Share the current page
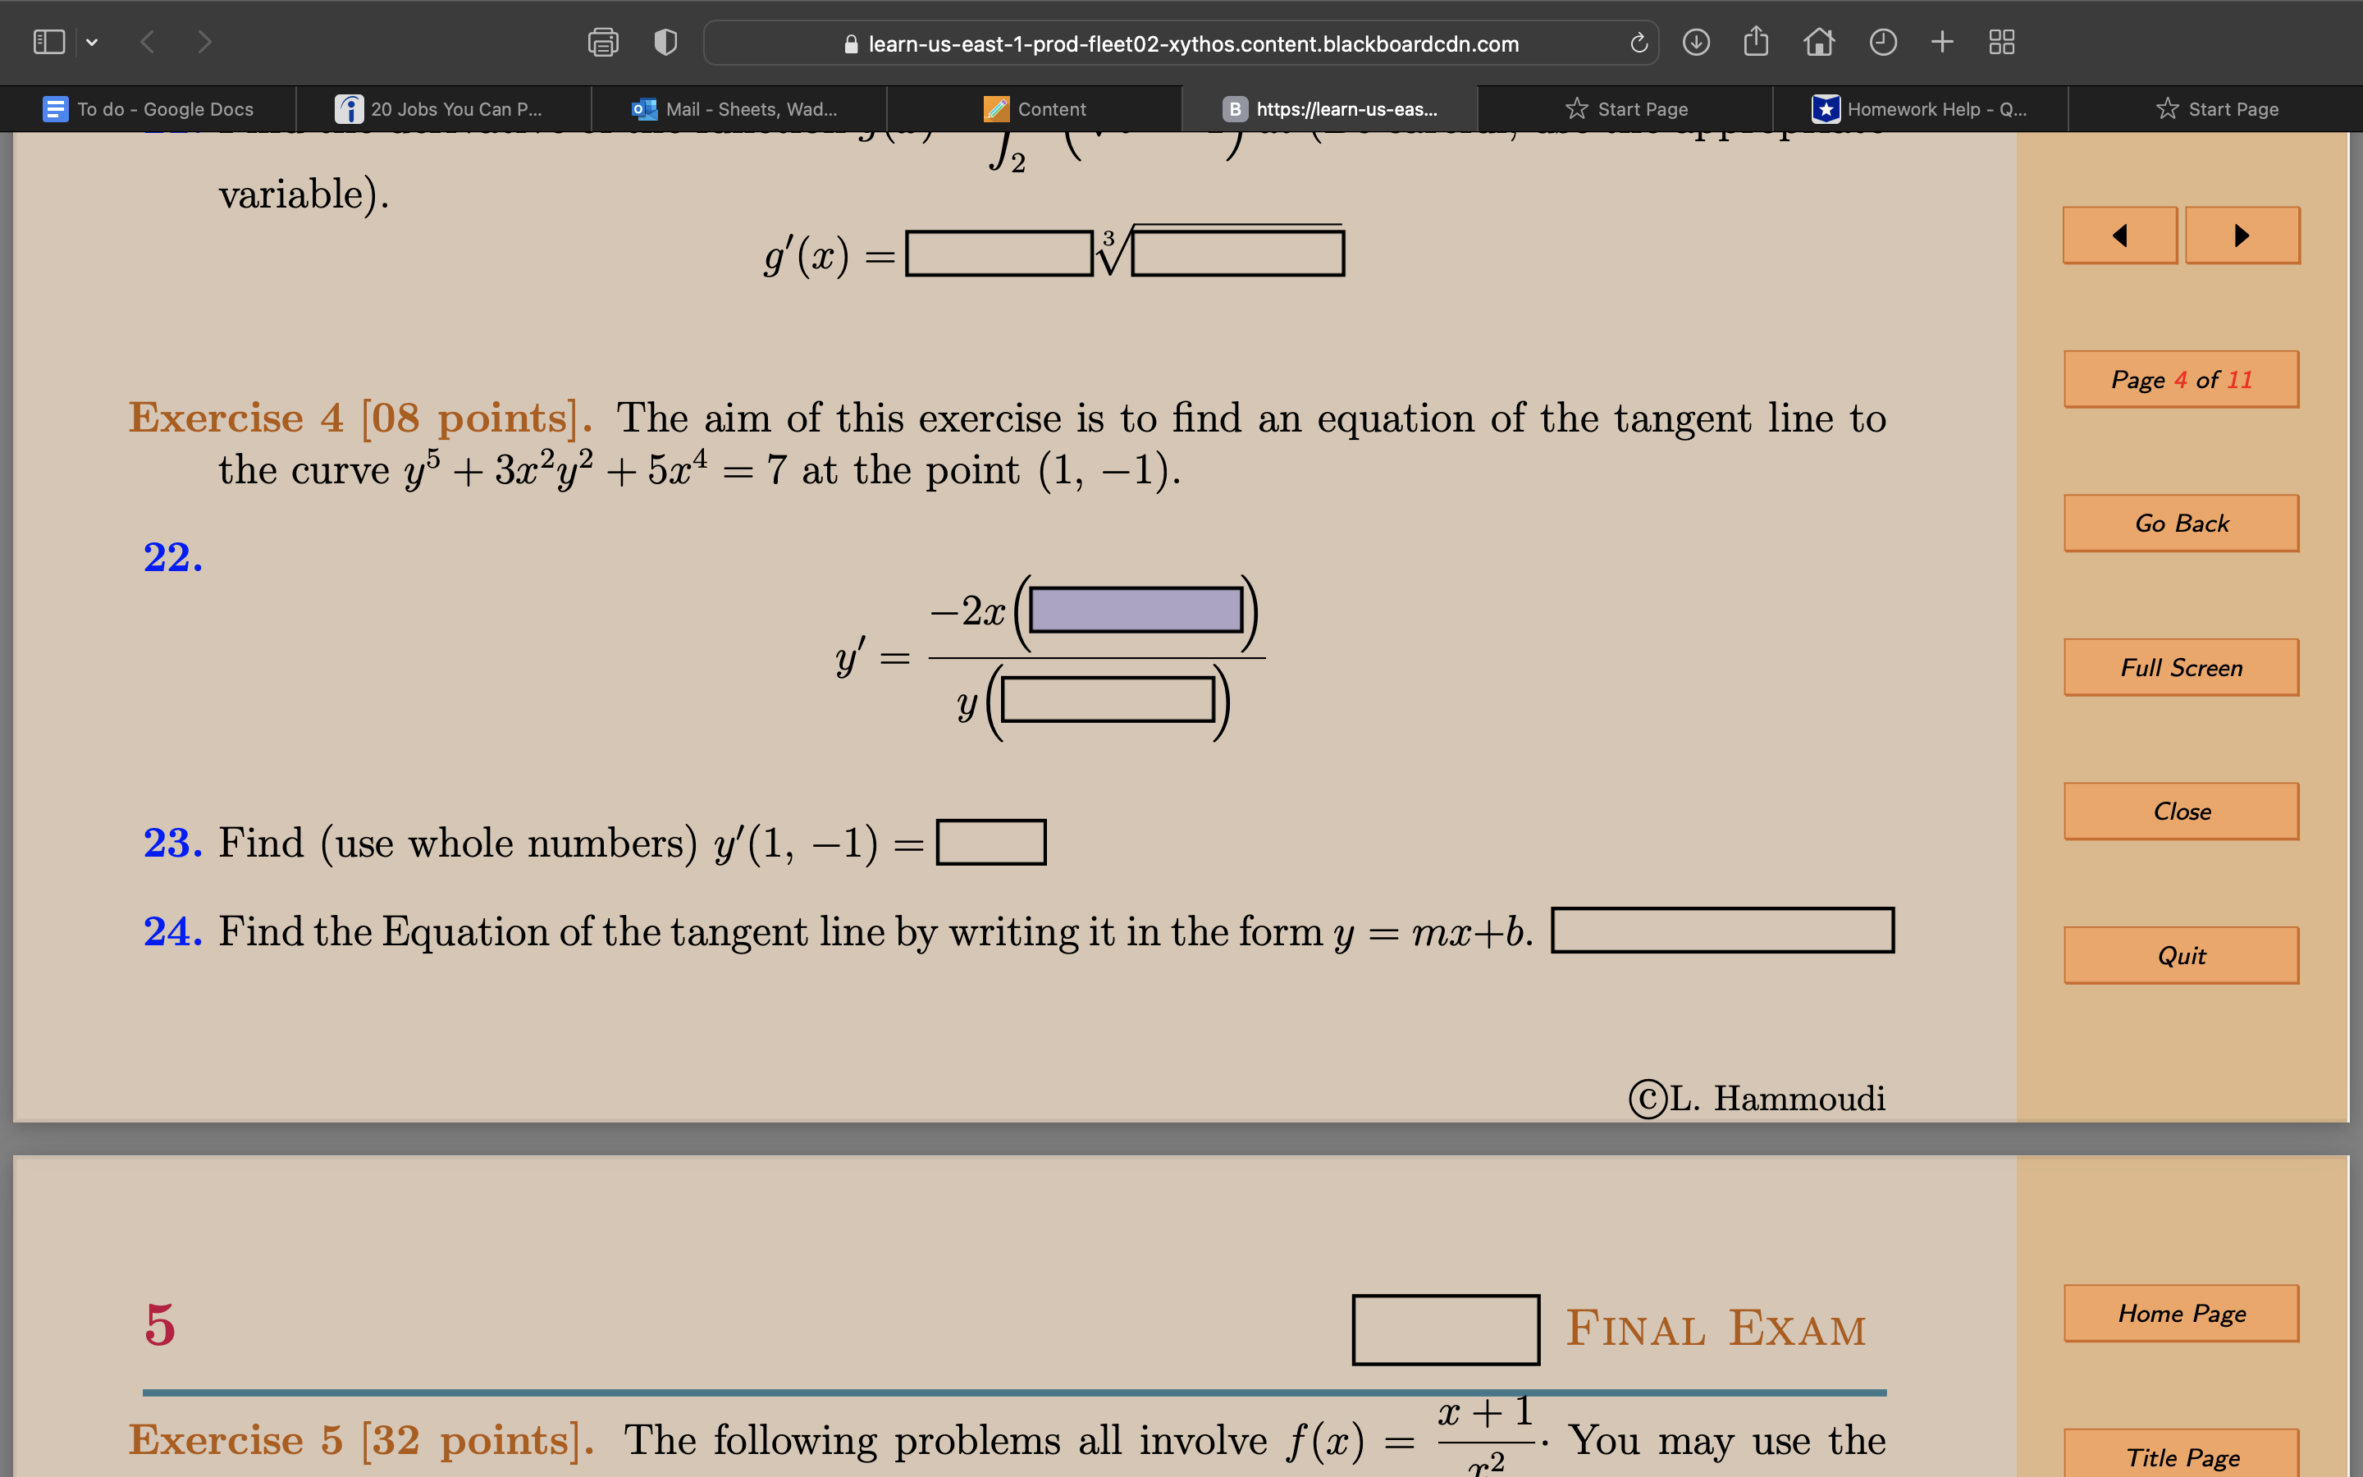Viewport: 2363px width, 1477px height. pos(1757,41)
